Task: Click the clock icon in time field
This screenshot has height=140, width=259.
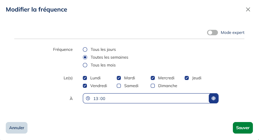Action: [88, 98]
